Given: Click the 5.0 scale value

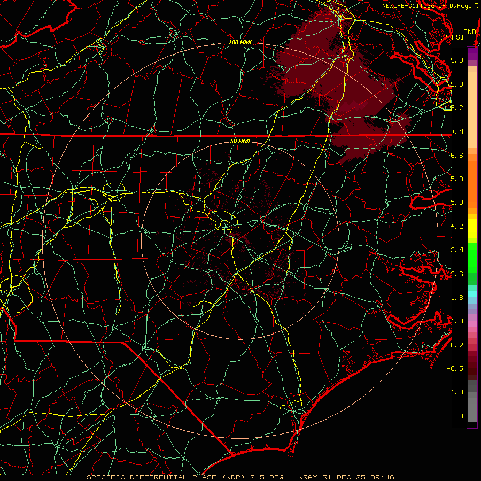Looking at the screenshot, I should coord(457,203).
